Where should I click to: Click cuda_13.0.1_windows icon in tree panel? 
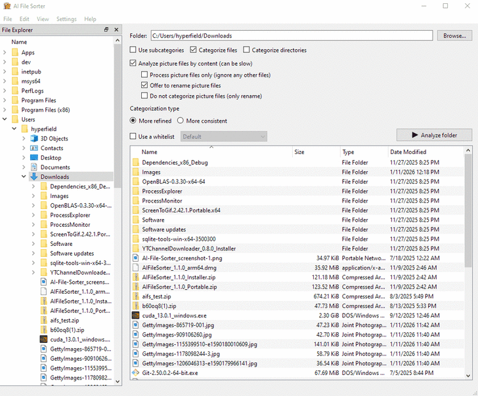43,339
